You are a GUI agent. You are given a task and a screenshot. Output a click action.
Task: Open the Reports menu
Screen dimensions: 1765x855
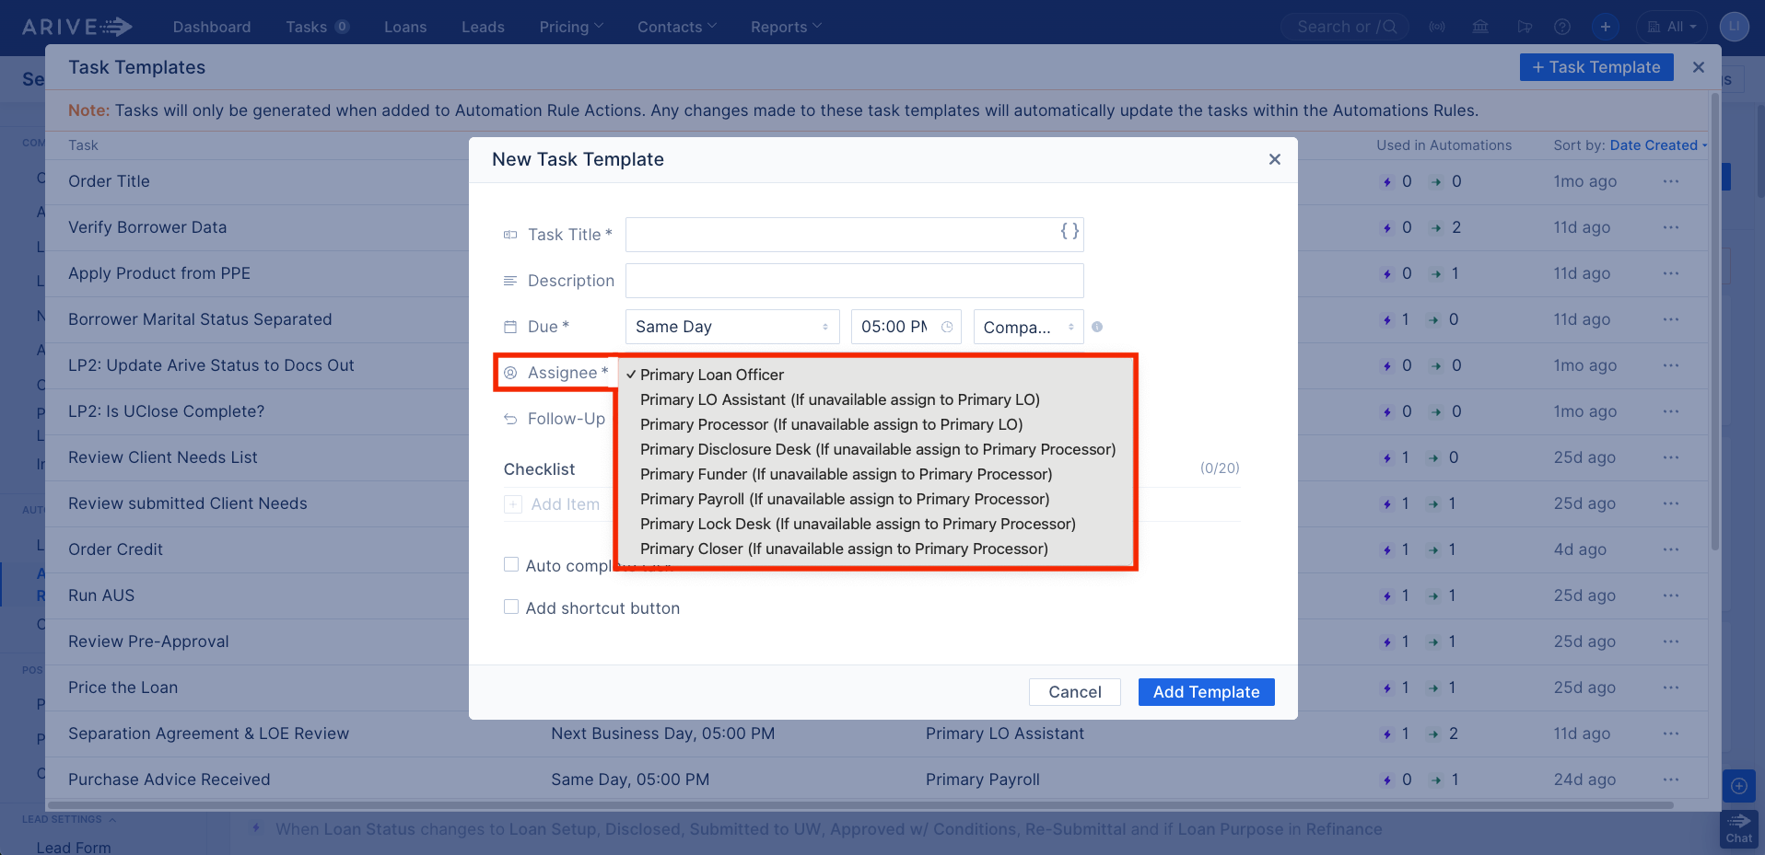click(784, 27)
